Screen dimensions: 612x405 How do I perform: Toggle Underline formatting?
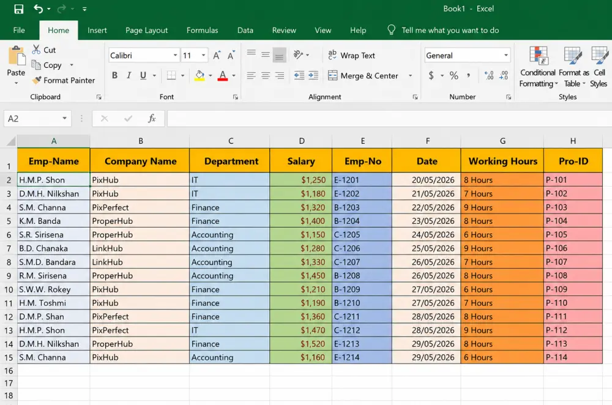click(143, 75)
